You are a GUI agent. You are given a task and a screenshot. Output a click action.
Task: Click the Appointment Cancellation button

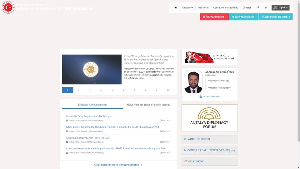pos(276,17)
